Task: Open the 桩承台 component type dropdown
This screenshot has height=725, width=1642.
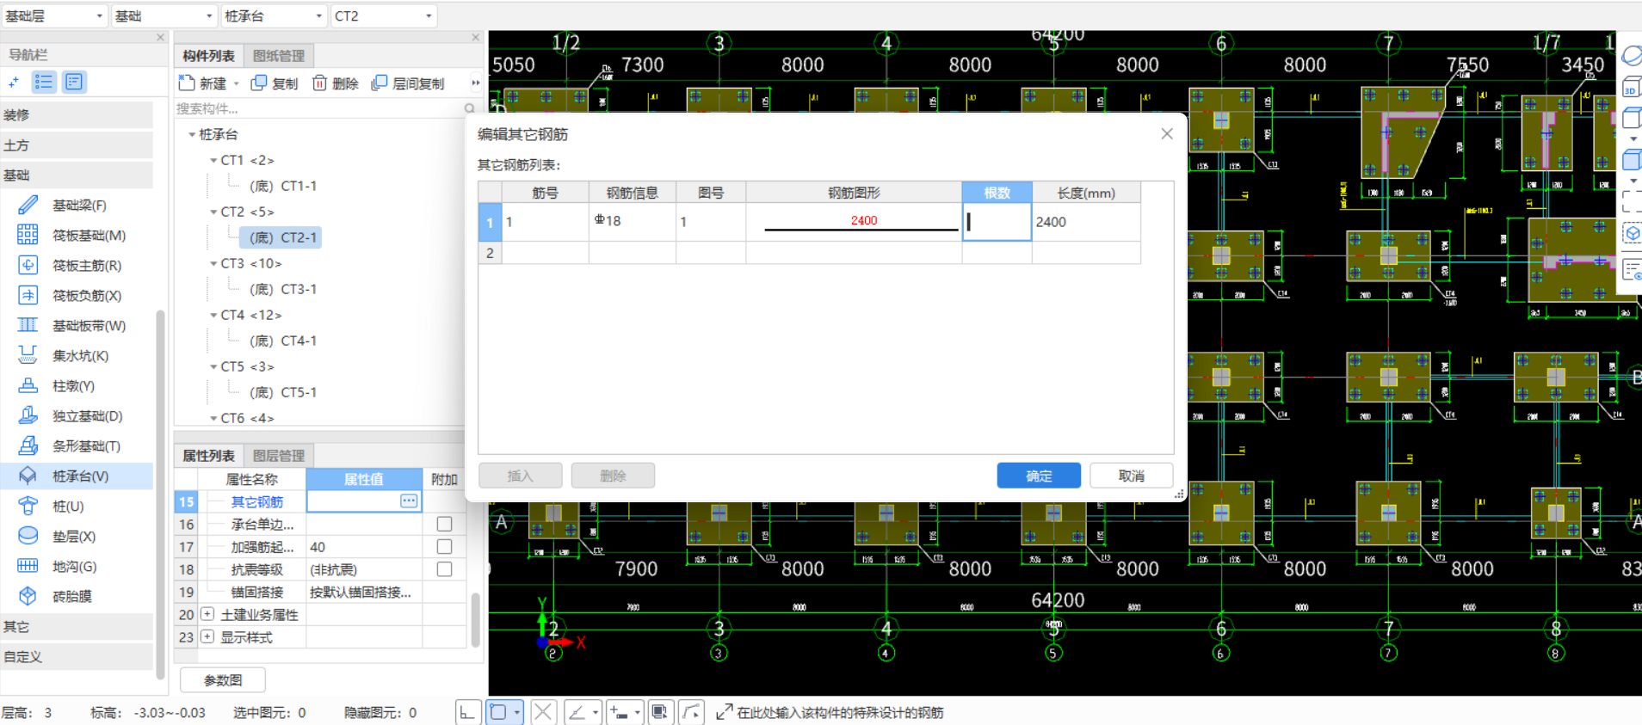Action: coord(274,15)
